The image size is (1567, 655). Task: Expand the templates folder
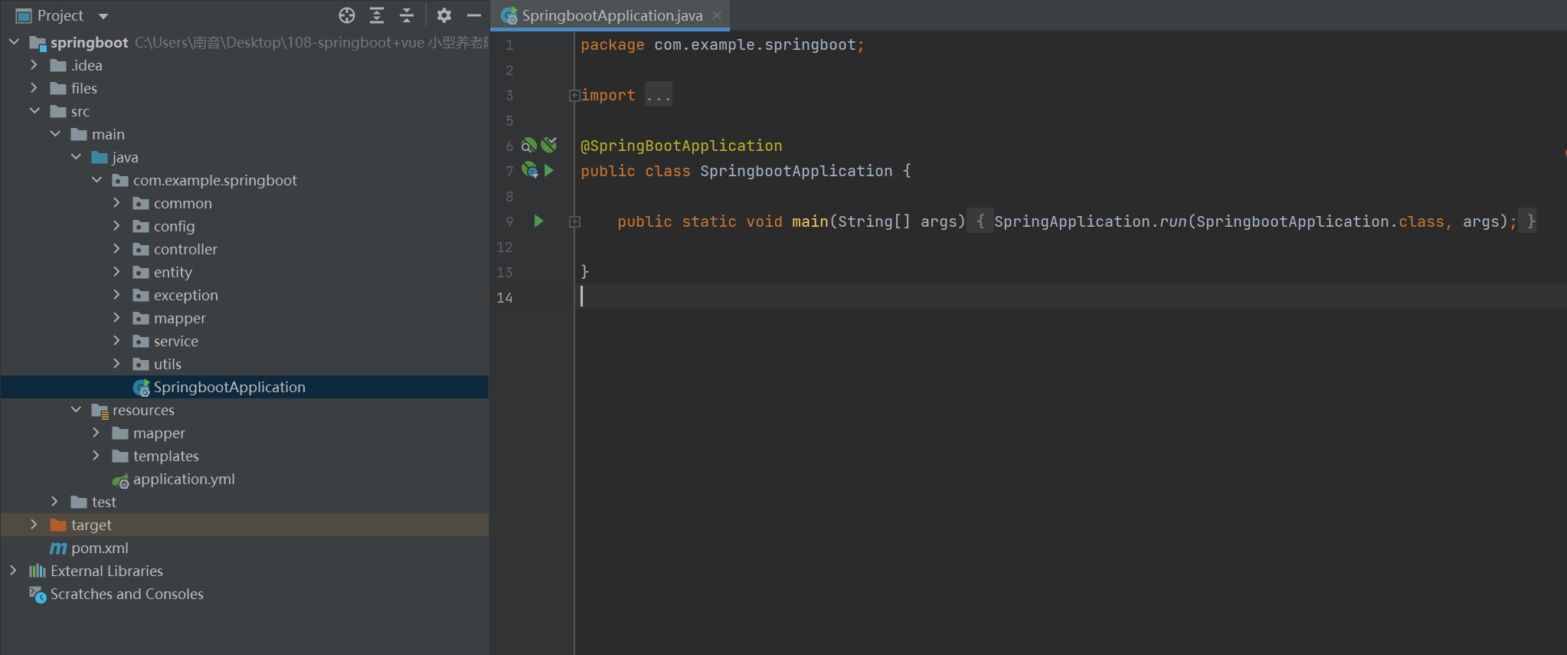pyautogui.click(x=97, y=456)
